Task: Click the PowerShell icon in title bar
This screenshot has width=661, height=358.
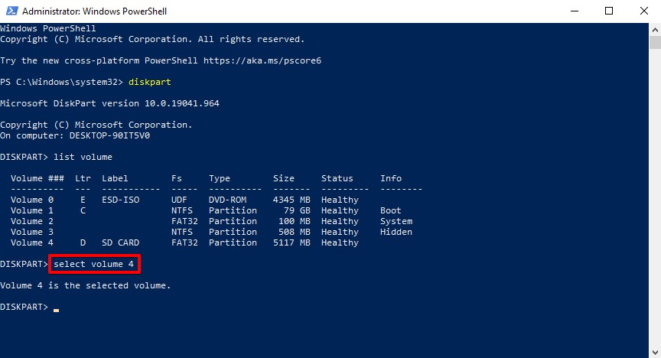Action: tap(11, 11)
